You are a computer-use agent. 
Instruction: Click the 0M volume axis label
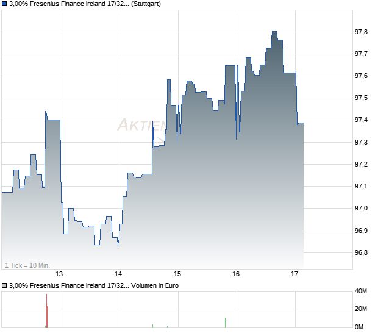click(x=359, y=327)
